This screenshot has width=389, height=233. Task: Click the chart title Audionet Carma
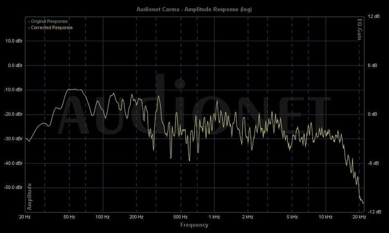(x=194, y=9)
